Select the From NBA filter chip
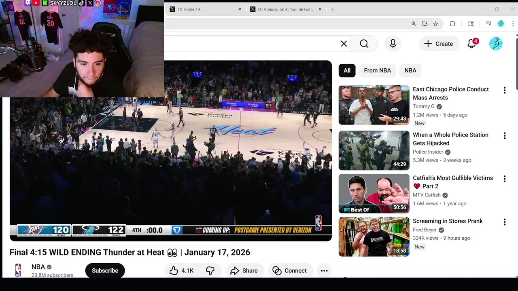This screenshot has width=518, height=291. coord(378,70)
